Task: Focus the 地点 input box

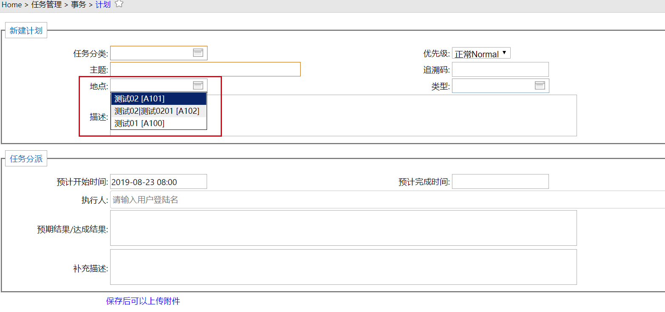Action: [x=159, y=86]
